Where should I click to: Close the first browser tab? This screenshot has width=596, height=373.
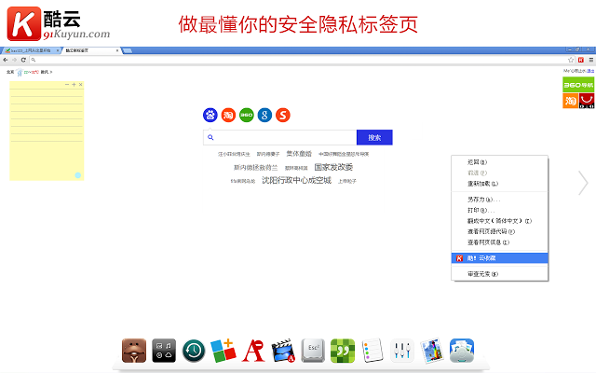coord(58,50)
